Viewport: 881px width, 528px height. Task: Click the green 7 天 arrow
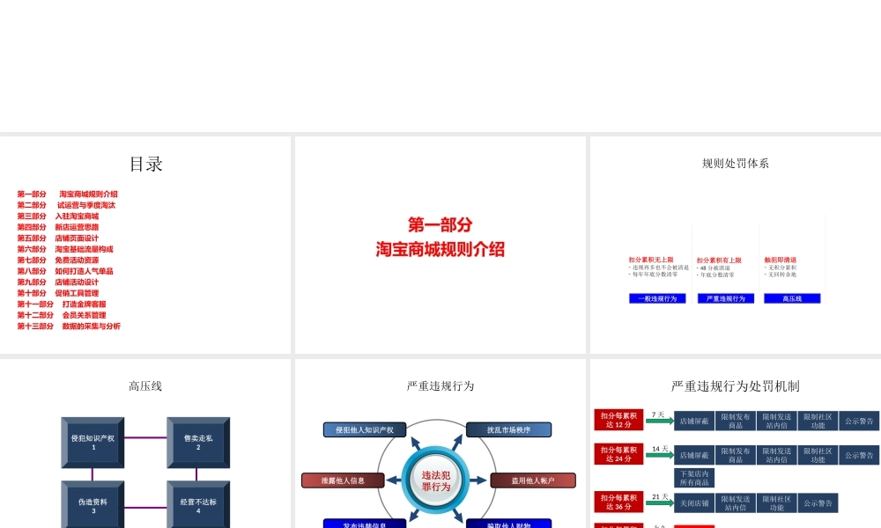pos(660,421)
